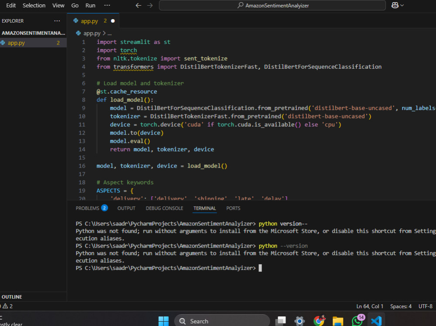This screenshot has height=326, width=436.
Task: Click the ASPECTS variable on line 19
Action: (x=108, y=191)
